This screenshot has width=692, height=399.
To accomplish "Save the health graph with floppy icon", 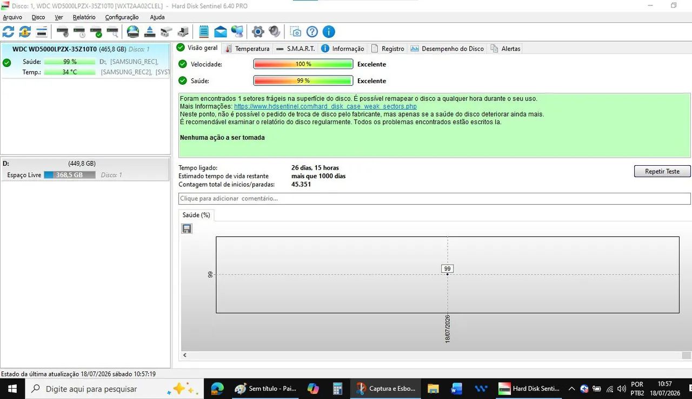I will coord(187,229).
